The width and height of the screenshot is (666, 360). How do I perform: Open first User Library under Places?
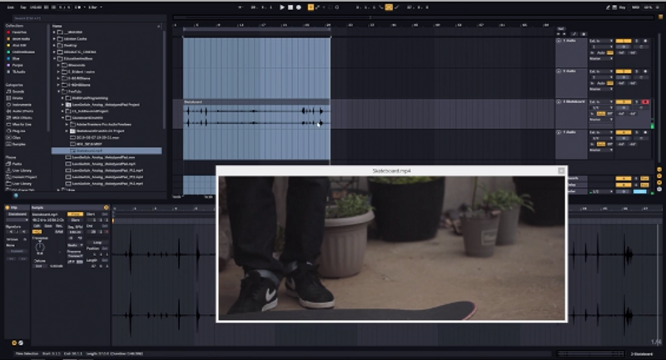point(19,170)
